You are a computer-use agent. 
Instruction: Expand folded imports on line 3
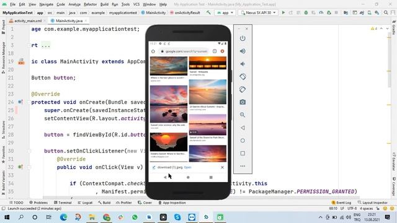coord(29,45)
